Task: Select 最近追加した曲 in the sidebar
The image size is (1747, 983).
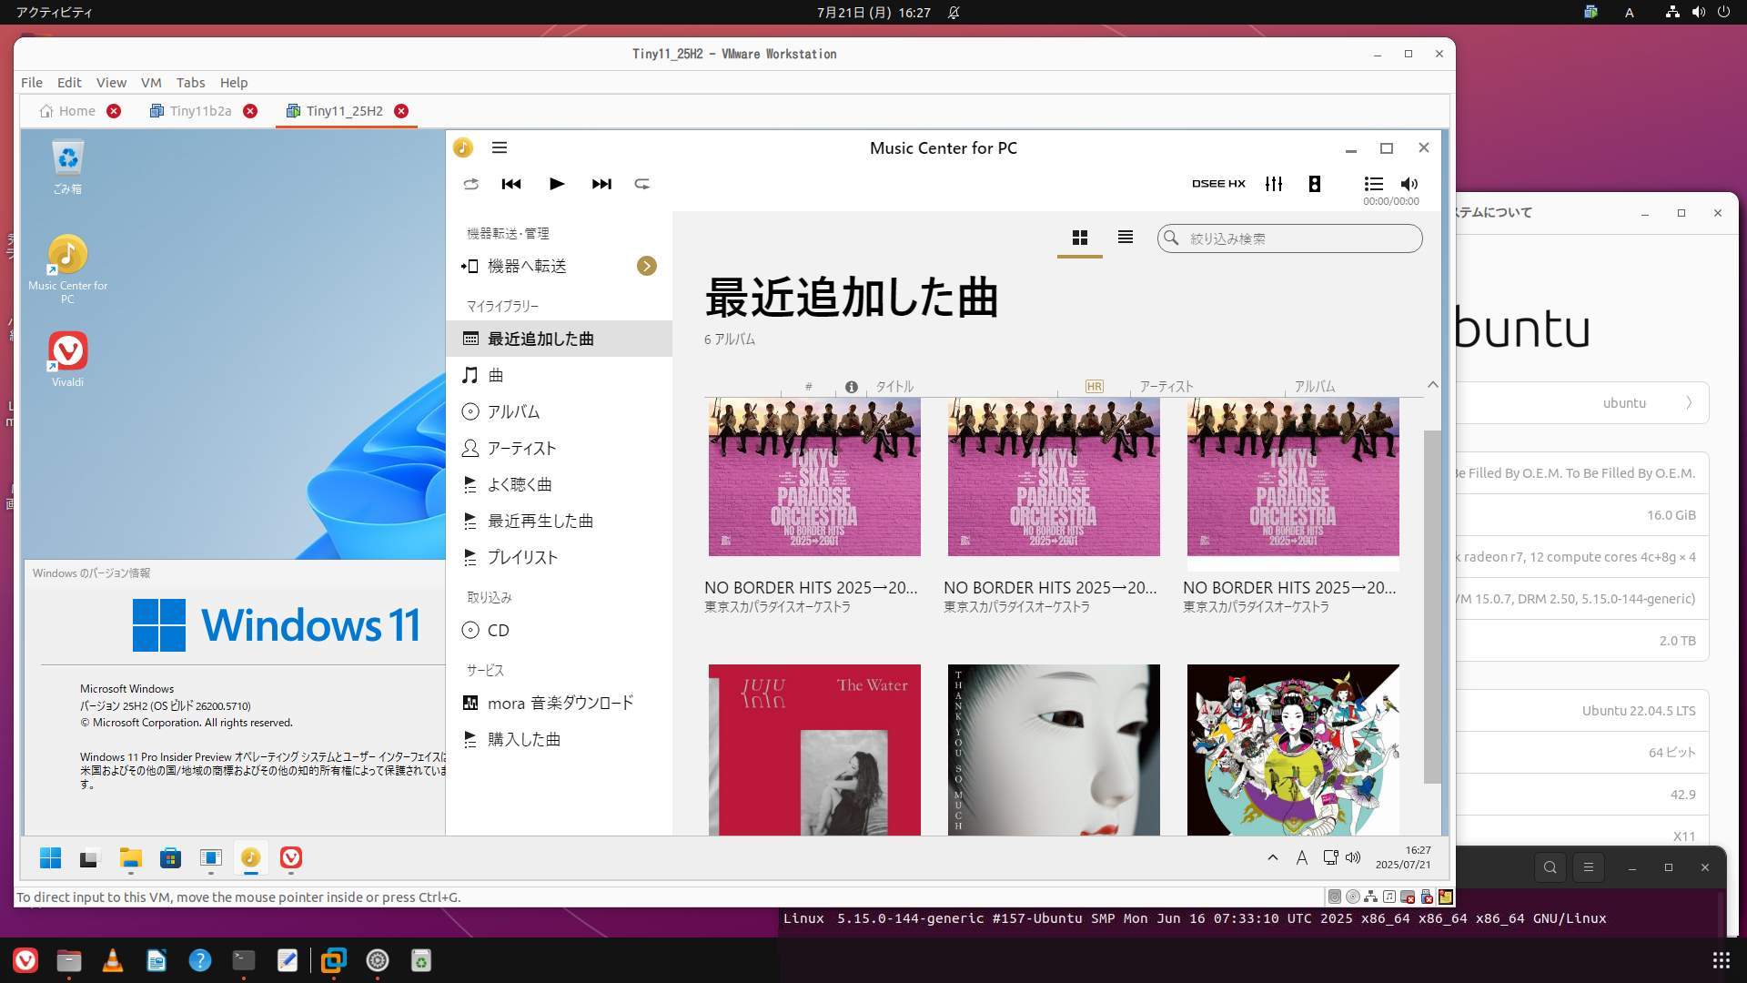Action: tap(559, 339)
